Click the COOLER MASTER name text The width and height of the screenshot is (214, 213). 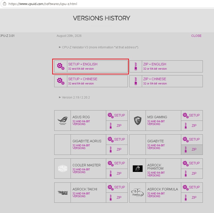pyautogui.click(x=87, y=165)
